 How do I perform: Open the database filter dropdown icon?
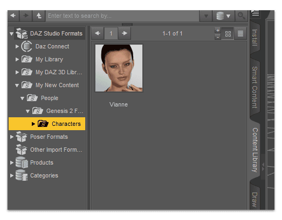223,16
